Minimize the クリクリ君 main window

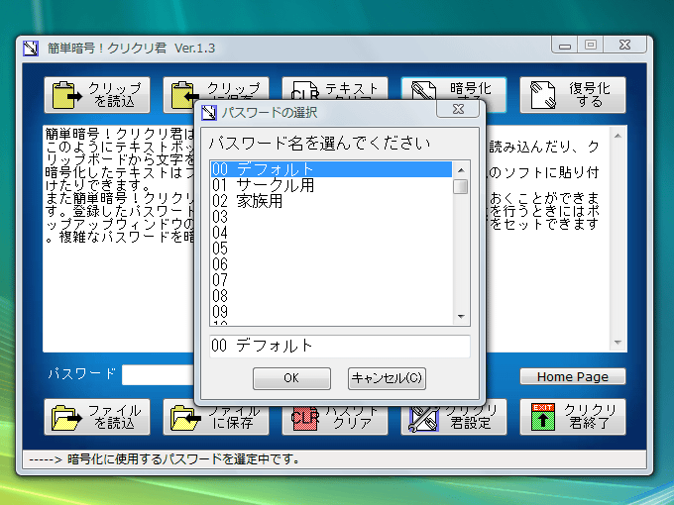pos(565,45)
